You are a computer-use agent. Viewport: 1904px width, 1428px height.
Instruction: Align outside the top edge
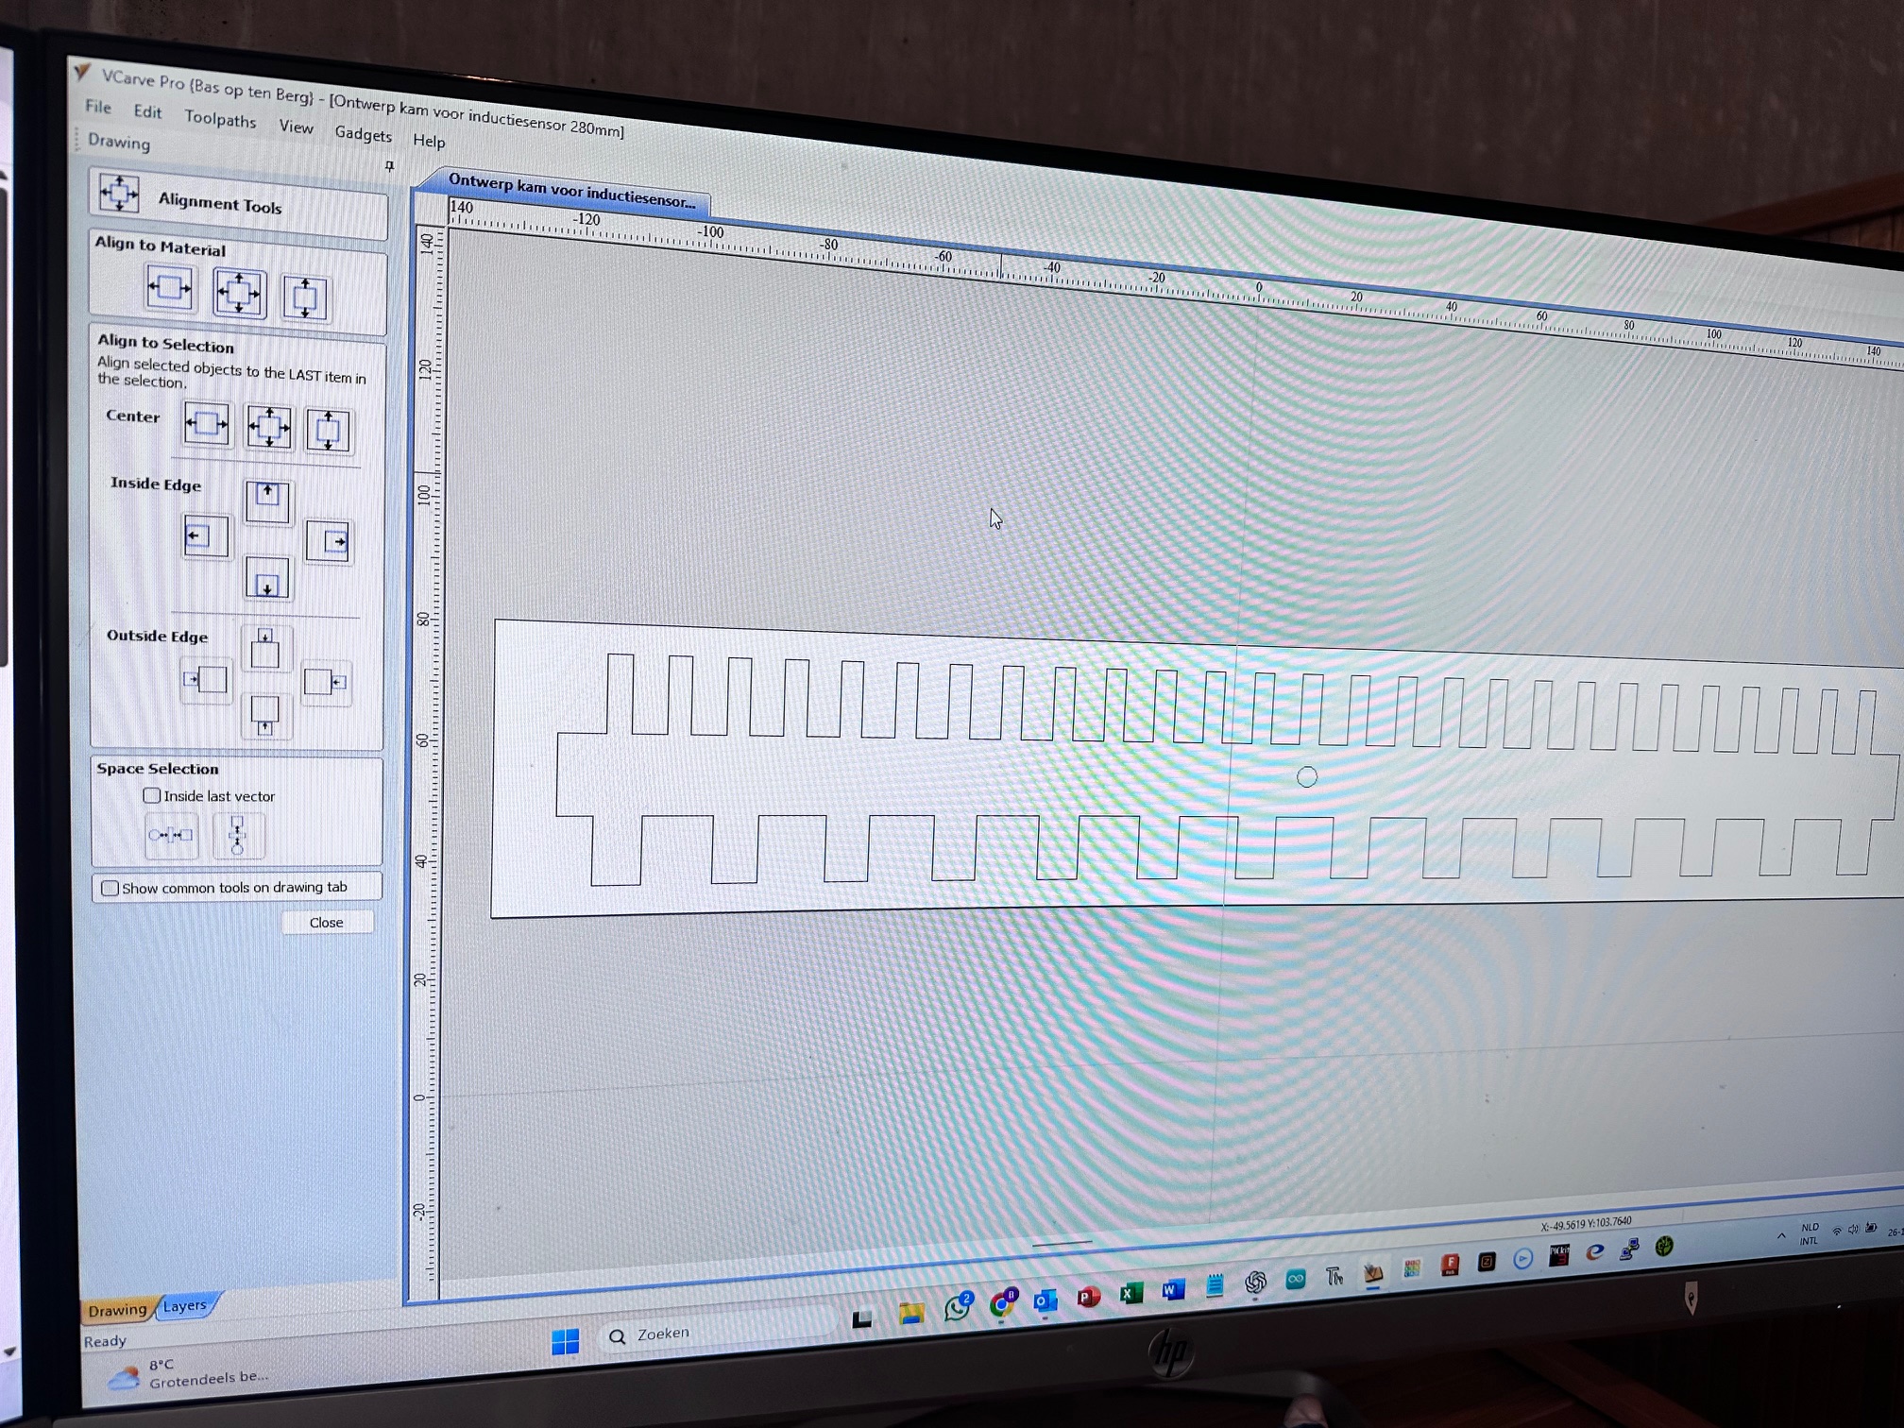click(x=265, y=648)
